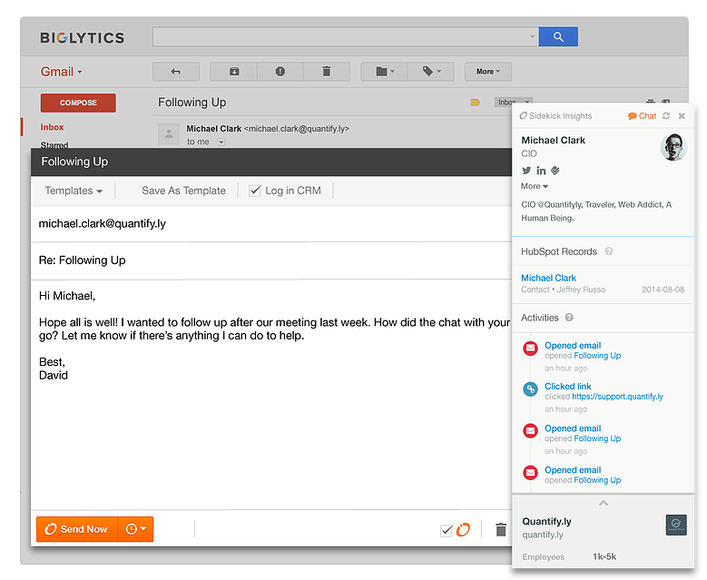
Task: Click the Sidekick Insights title icon
Action: [x=523, y=116]
